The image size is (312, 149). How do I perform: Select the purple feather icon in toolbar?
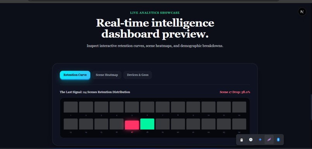tap(269, 140)
